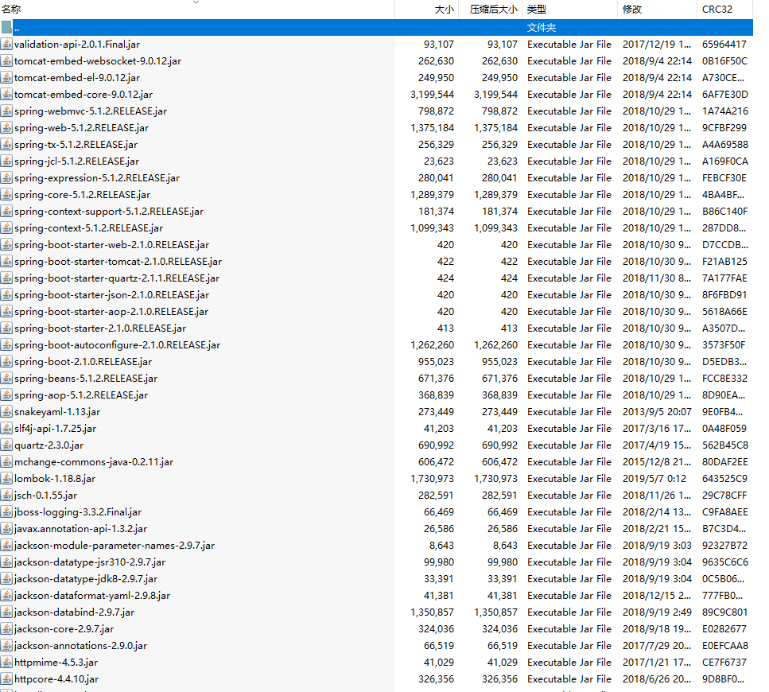Select file spring-context-5.1.2.RELEASE.jar
The image size is (769, 692).
click(x=89, y=228)
